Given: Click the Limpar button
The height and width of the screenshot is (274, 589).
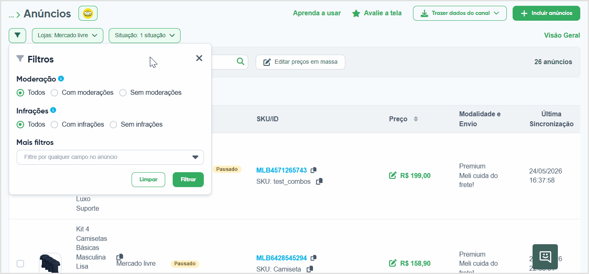Looking at the screenshot, I should (148, 180).
